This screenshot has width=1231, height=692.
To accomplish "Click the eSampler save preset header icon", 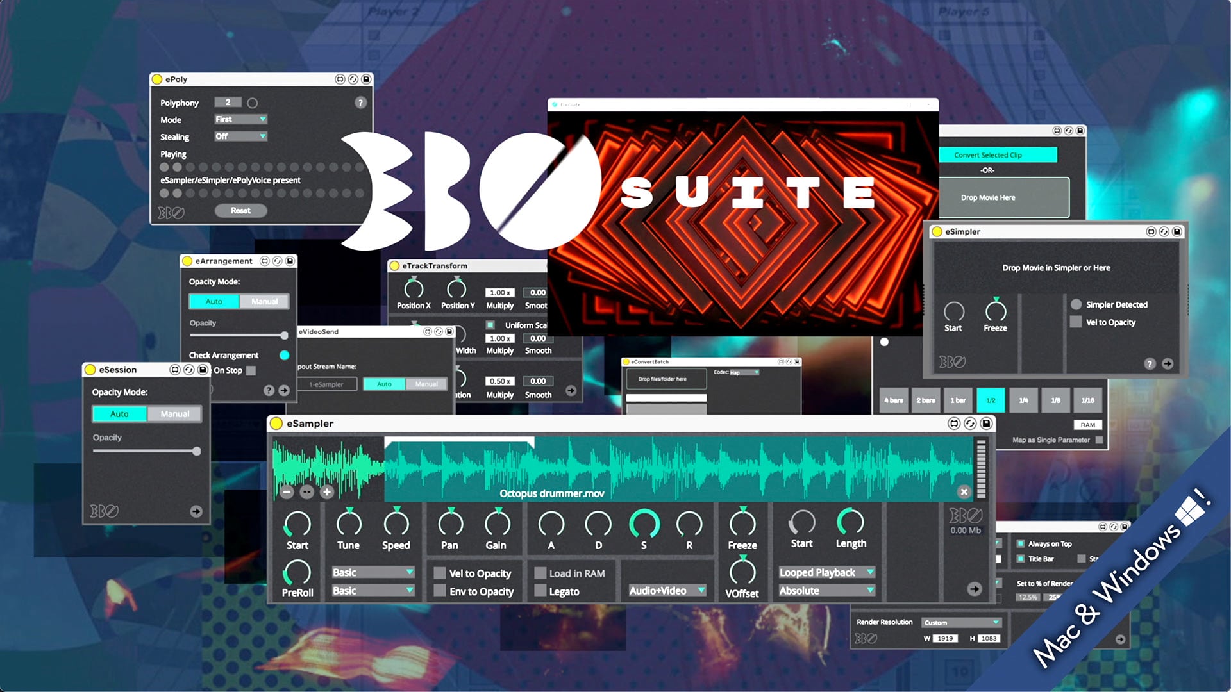I will pos(987,424).
